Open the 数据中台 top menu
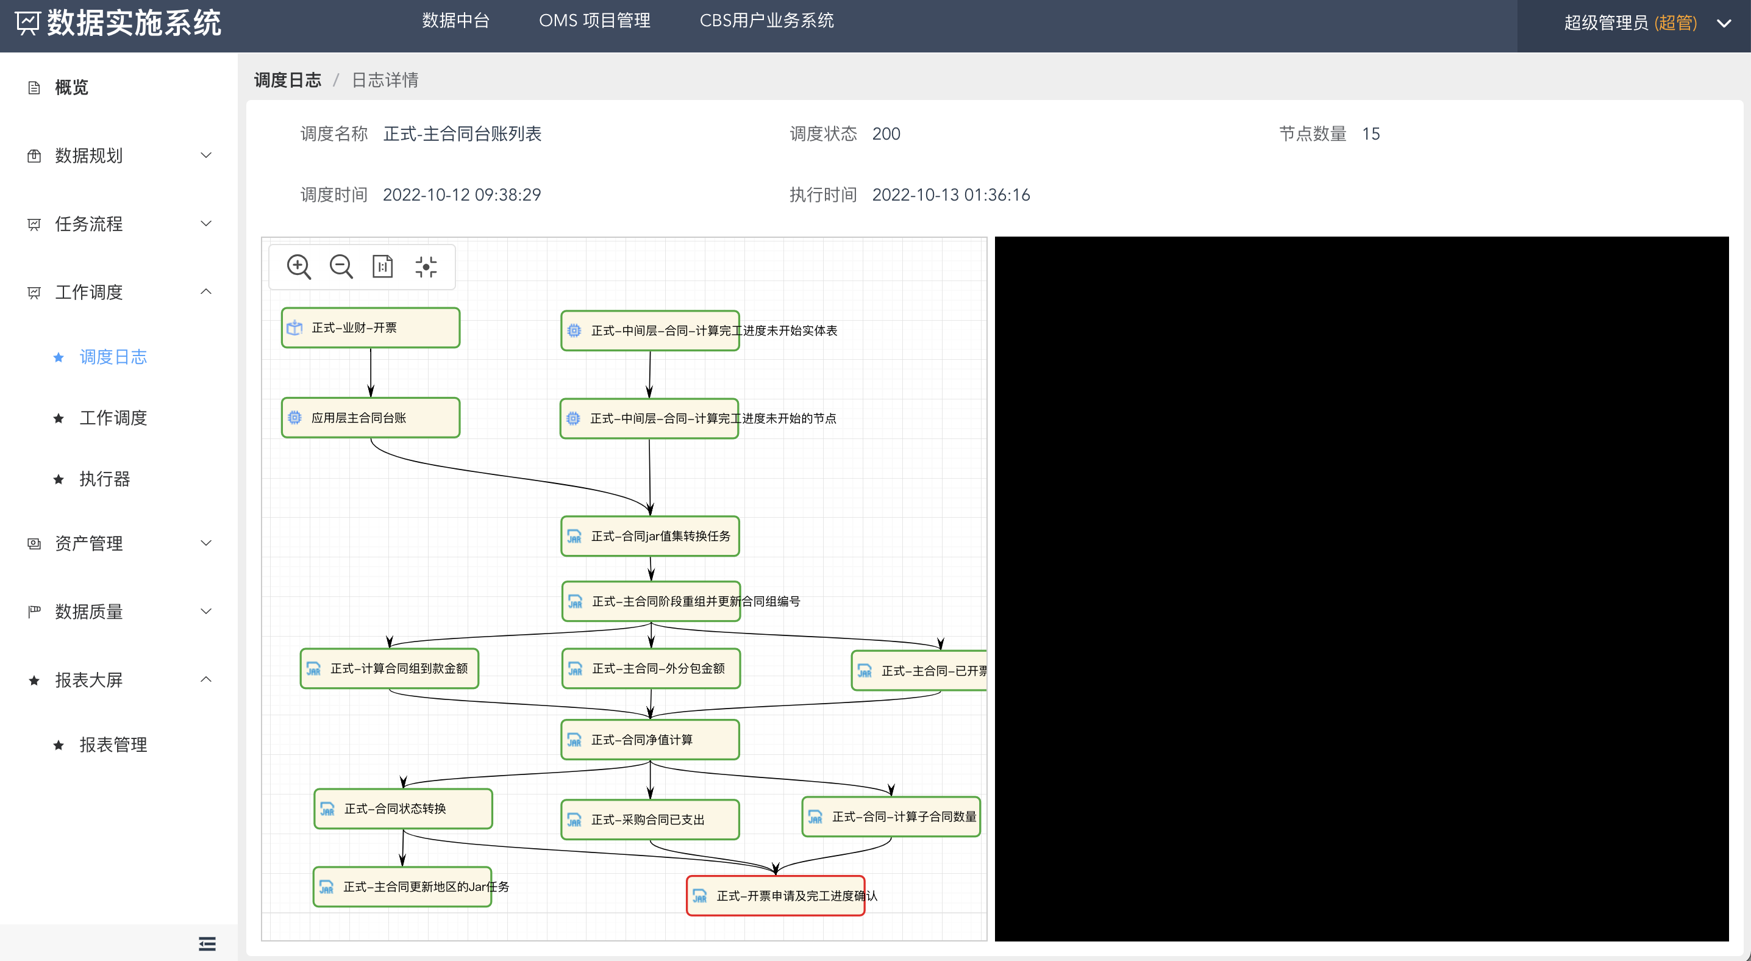This screenshot has width=1751, height=961. pyautogui.click(x=455, y=21)
